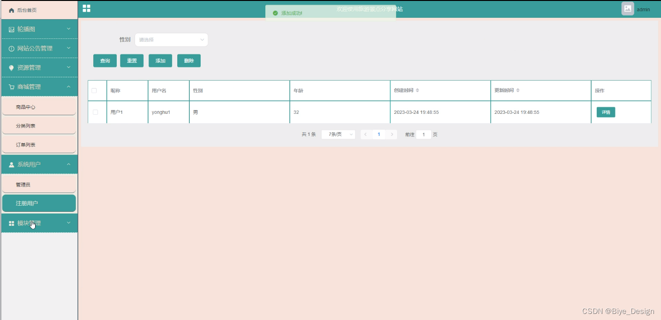Click the 重置 button
This screenshot has width=661, height=320.
tap(132, 61)
